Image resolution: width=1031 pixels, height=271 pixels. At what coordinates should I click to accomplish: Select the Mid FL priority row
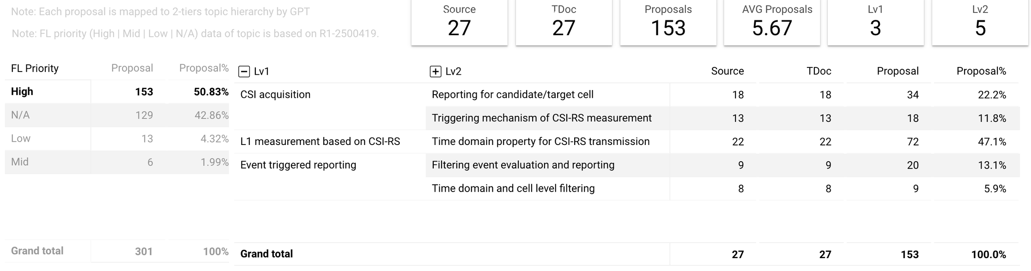tap(117, 162)
